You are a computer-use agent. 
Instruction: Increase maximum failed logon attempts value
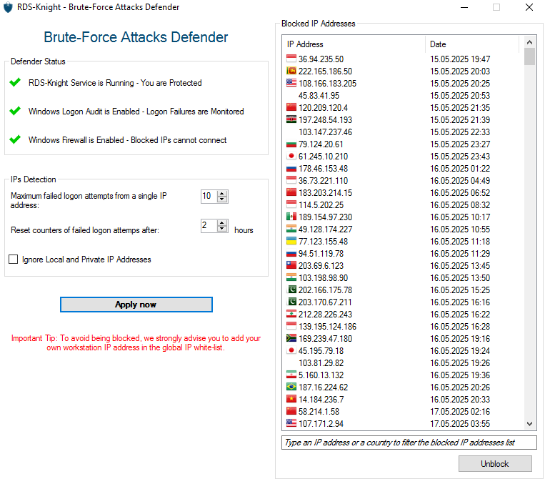pos(221,194)
